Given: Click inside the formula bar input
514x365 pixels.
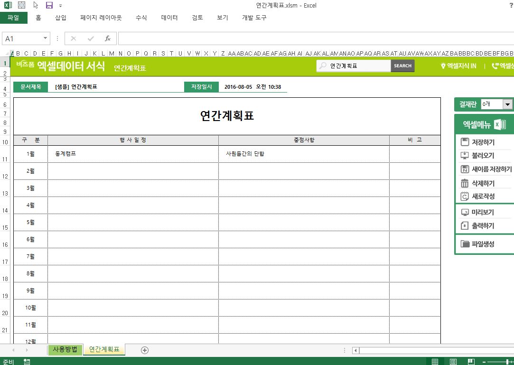Looking at the screenshot, I should tap(316, 39).
